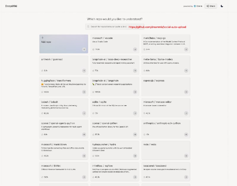Open arrow on localsend / localsend card
Image resolution: width=237 pixels, height=186 pixels.
pyautogui.click(x=186, y=177)
